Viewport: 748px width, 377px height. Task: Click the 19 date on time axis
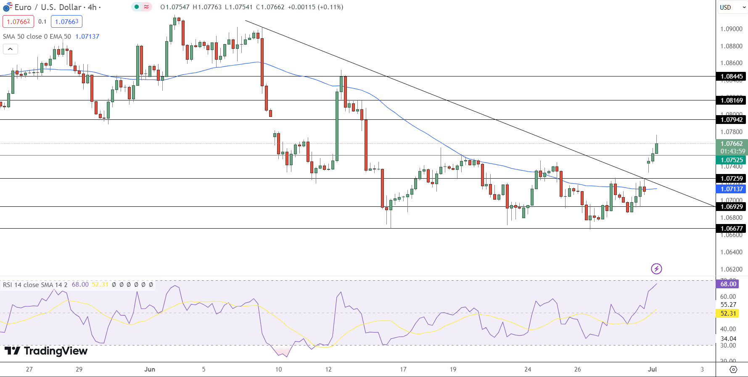(x=453, y=369)
